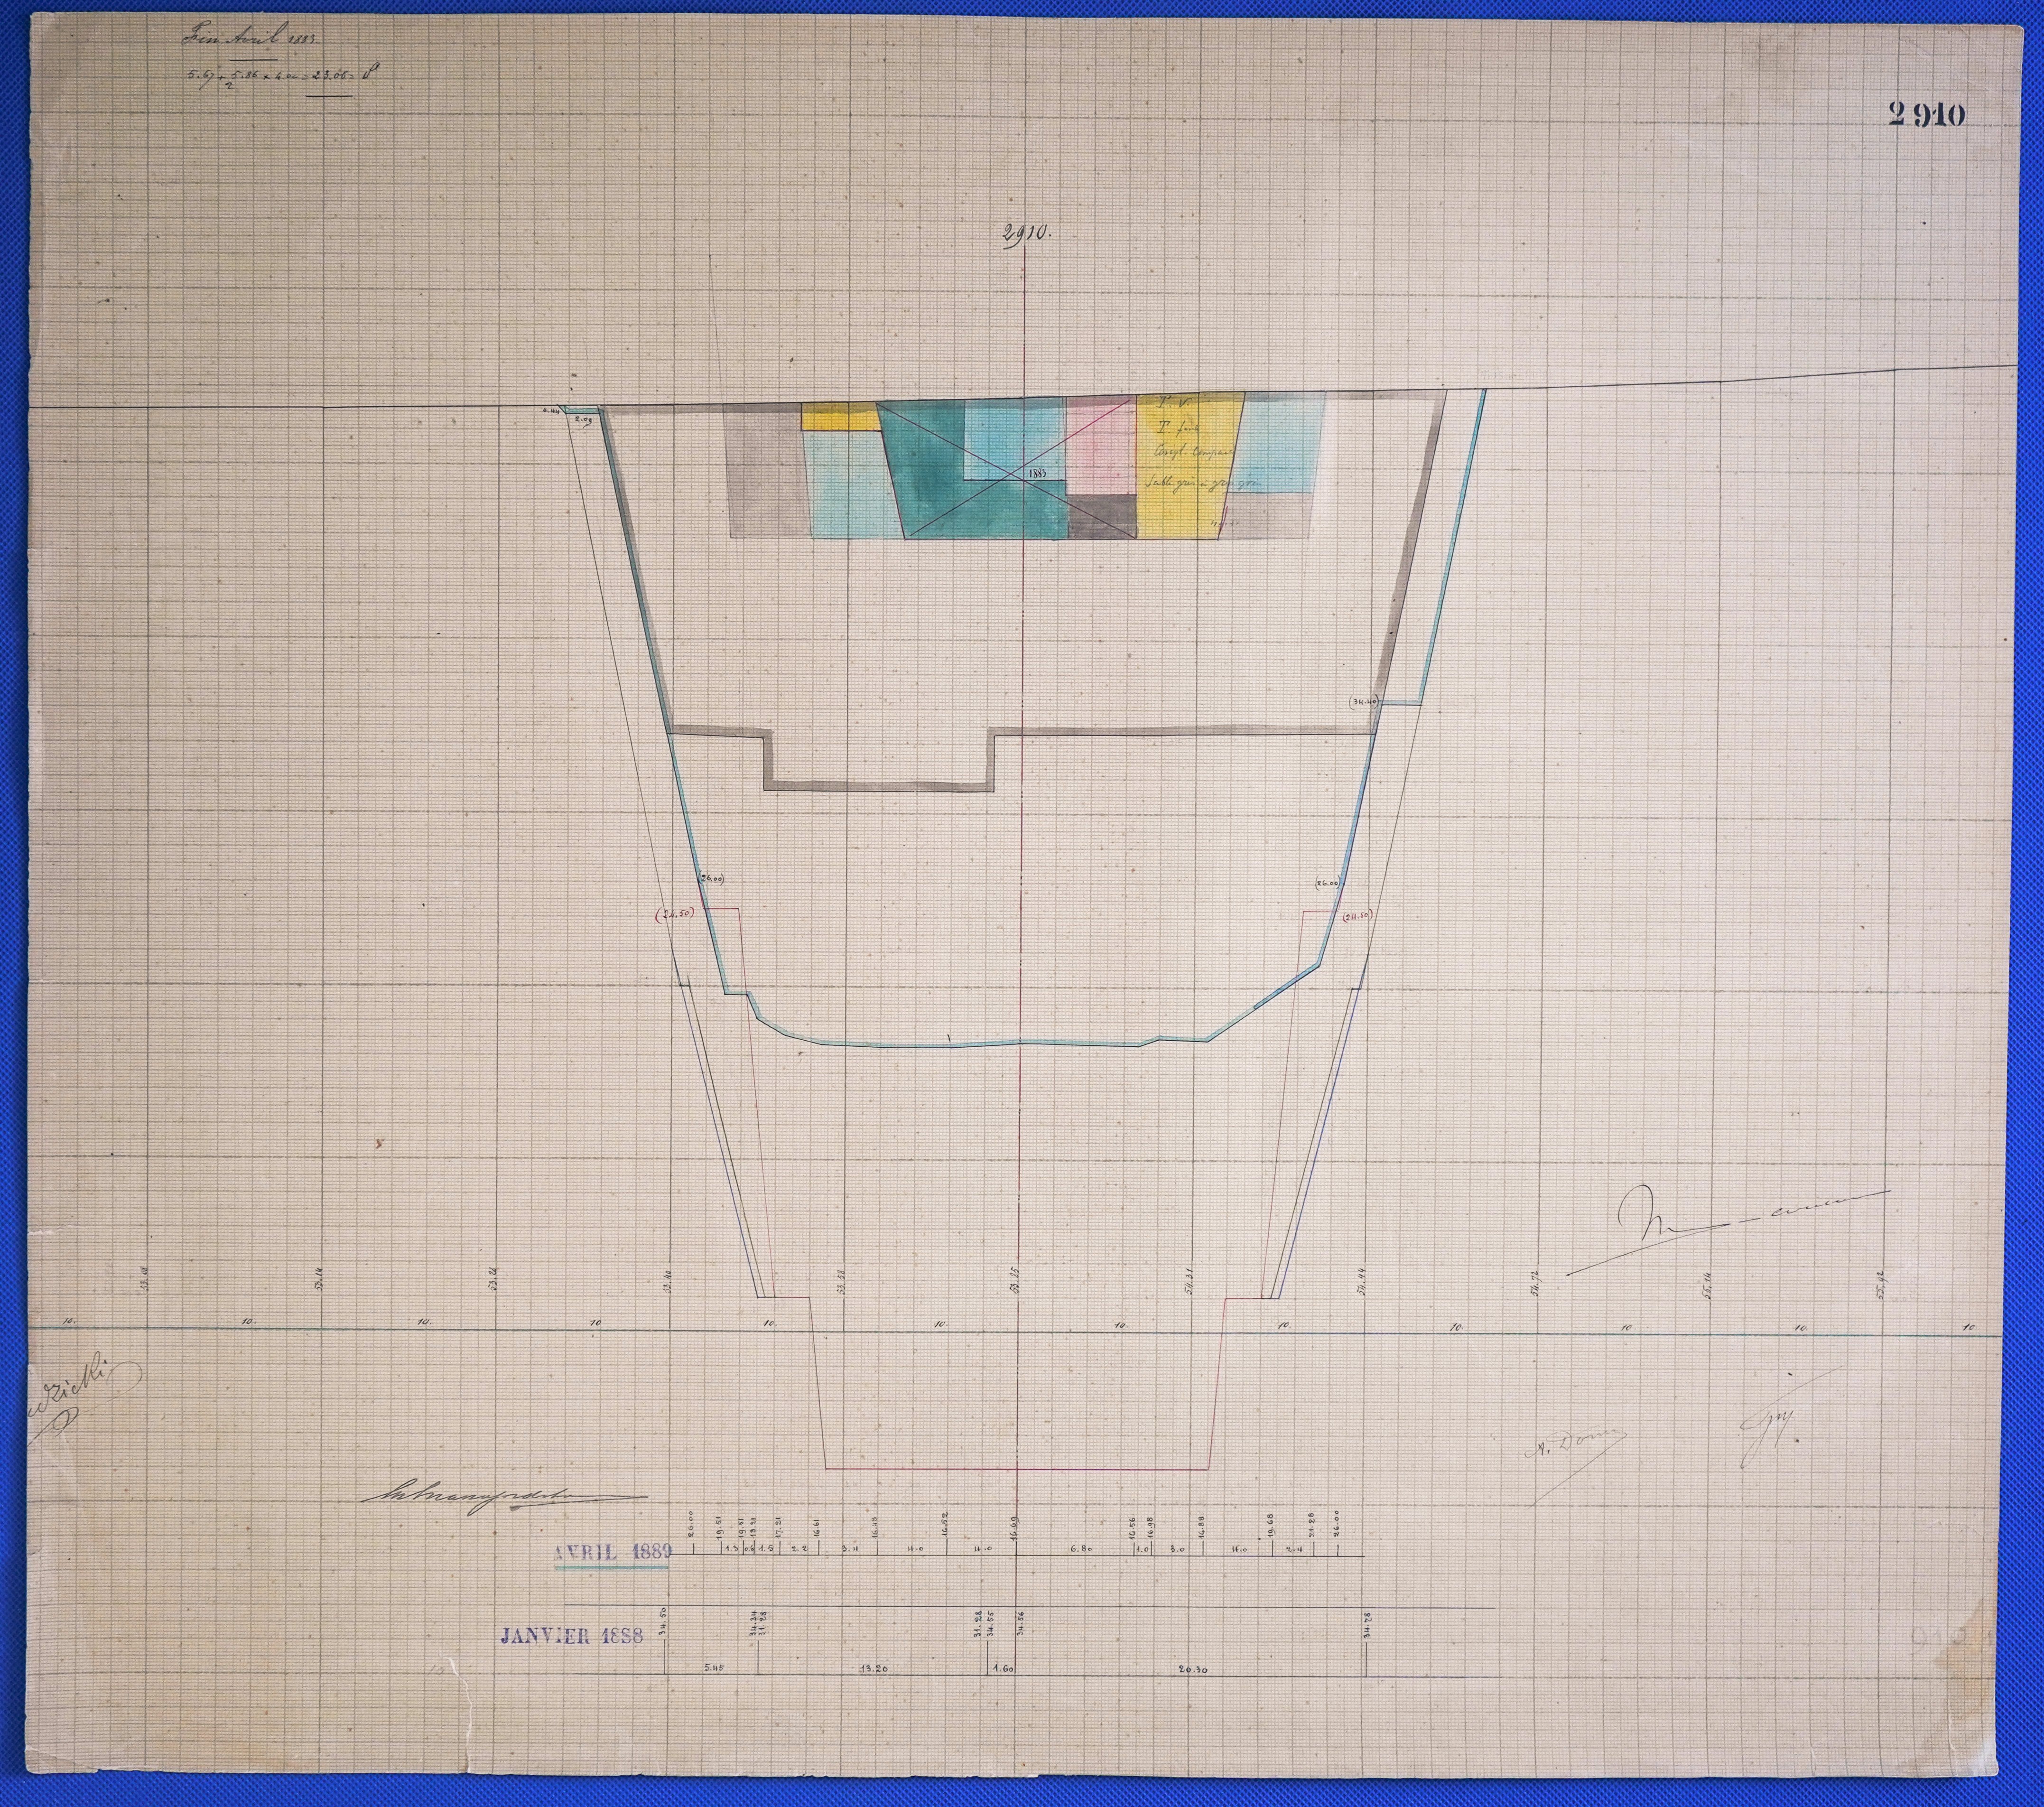Screen dimensions: 2044x1807
Task: Click the left (26.00) annotation
Action: coord(711,878)
